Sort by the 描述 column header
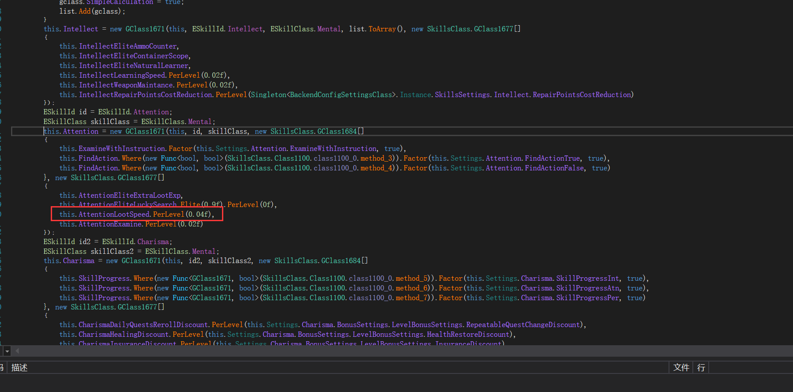The height and width of the screenshot is (392, 793). pos(19,368)
